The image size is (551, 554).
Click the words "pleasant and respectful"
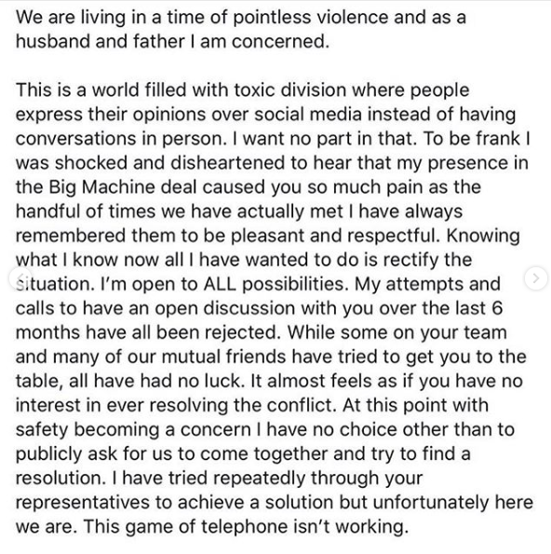point(336,236)
